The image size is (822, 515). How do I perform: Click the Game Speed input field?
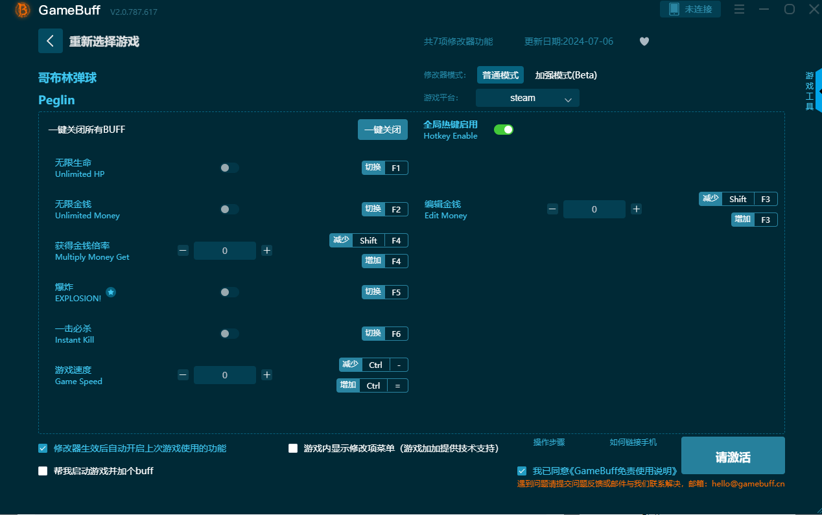point(225,374)
